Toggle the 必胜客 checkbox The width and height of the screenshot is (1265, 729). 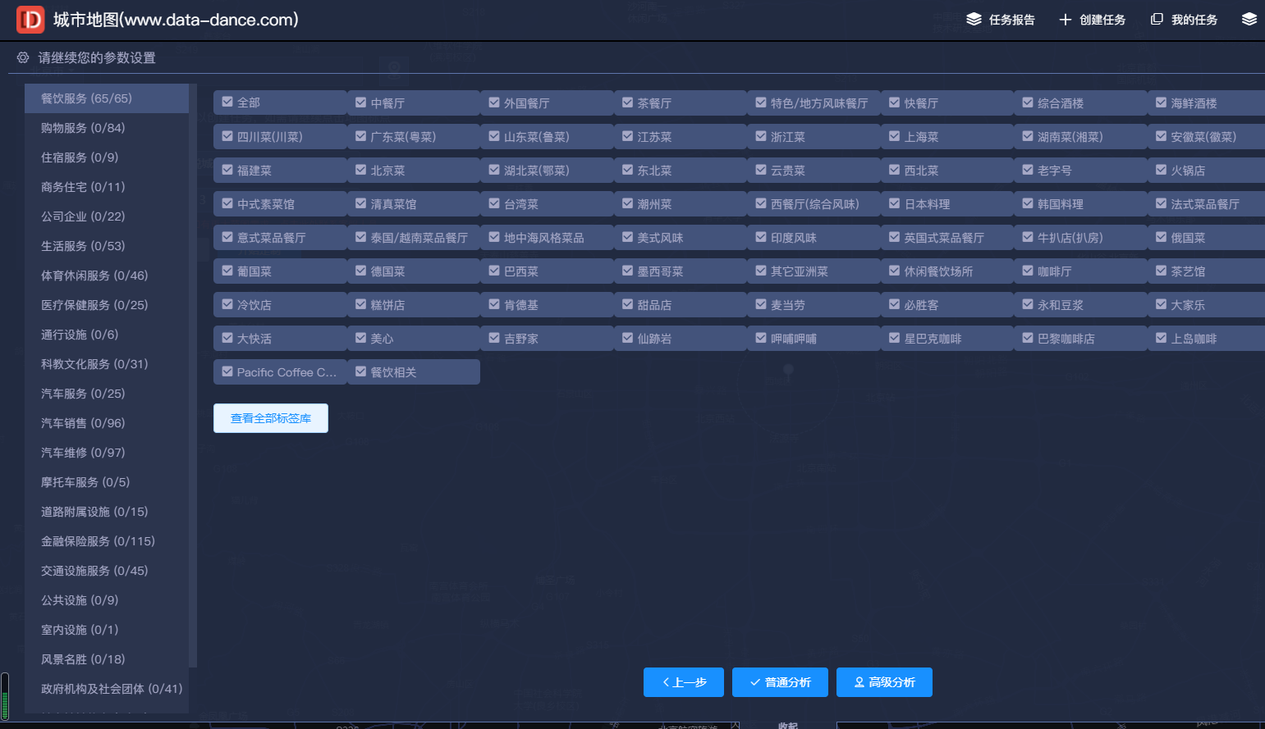click(895, 304)
